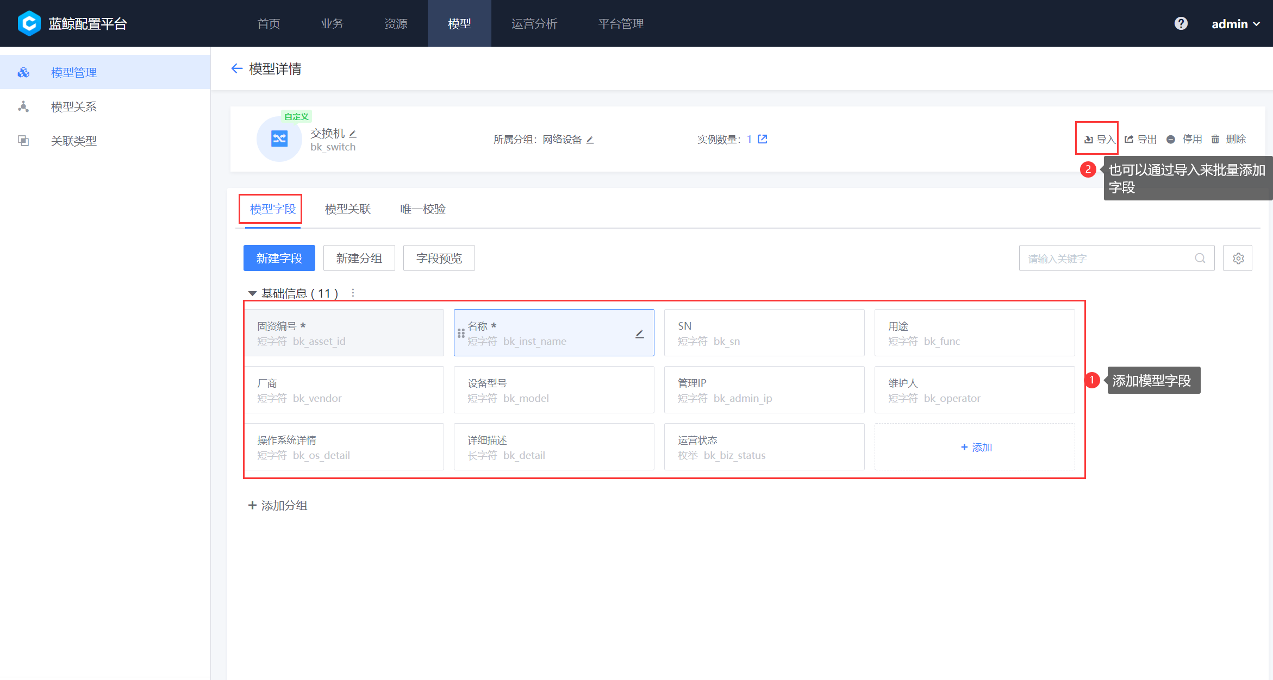
Task: Click the 新建分组 button
Action: [x=359, y=258]
